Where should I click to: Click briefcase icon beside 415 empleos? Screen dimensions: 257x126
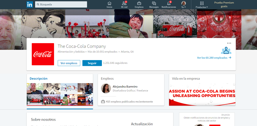103,102
